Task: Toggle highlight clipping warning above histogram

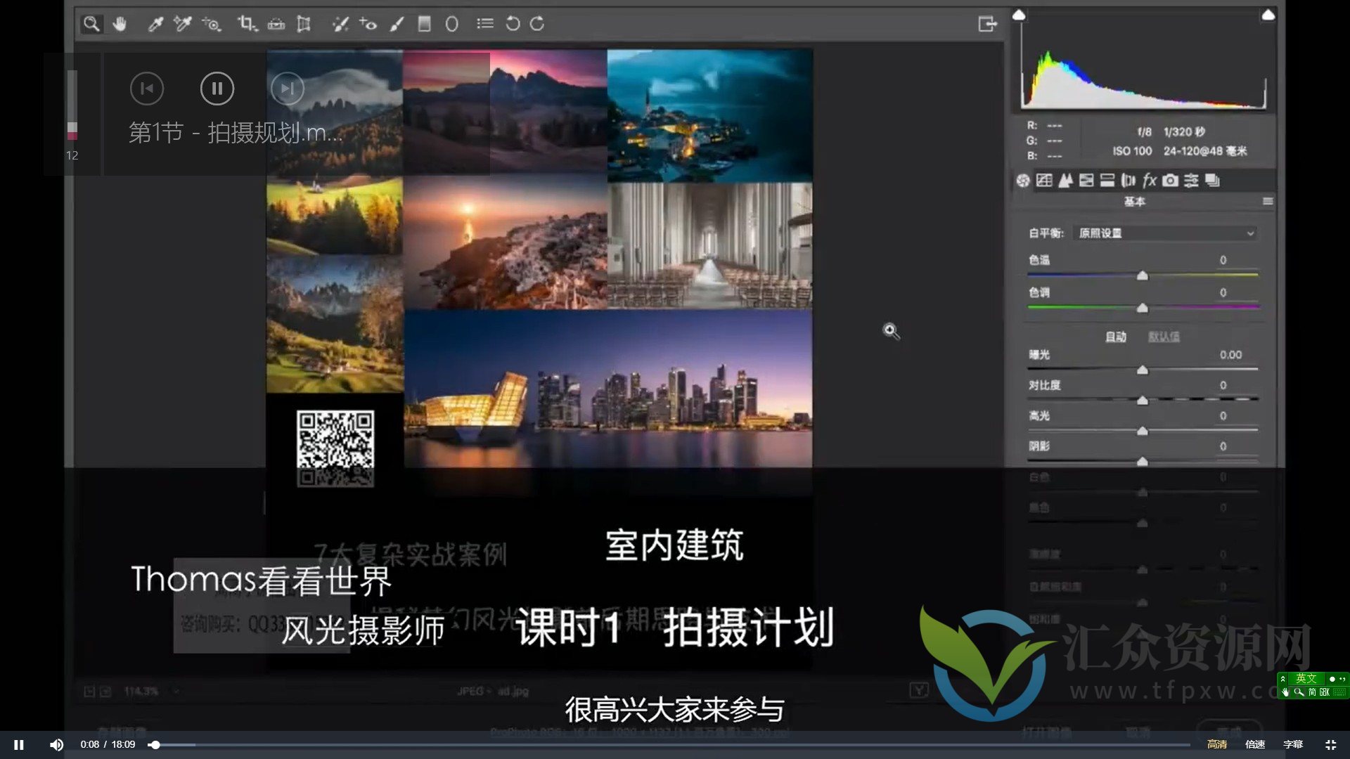Action: coord(1268,15)
